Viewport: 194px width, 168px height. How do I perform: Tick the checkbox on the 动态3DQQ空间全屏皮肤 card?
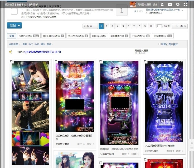click(101, 61)
